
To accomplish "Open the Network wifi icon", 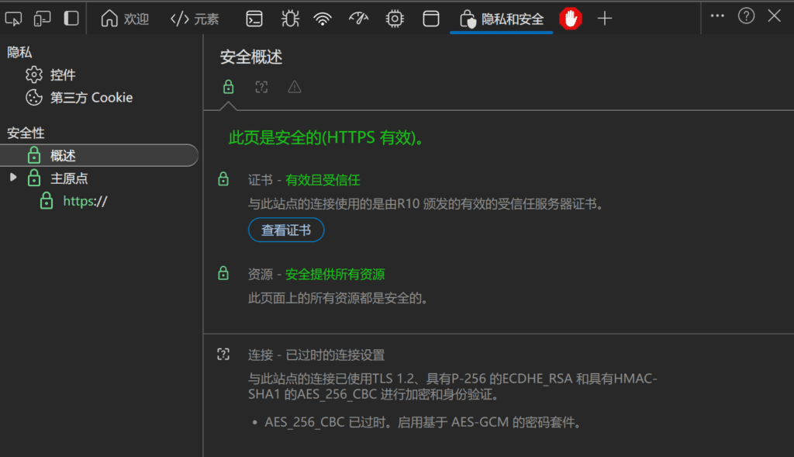I will pyautogui.click(x=323, y=18).
